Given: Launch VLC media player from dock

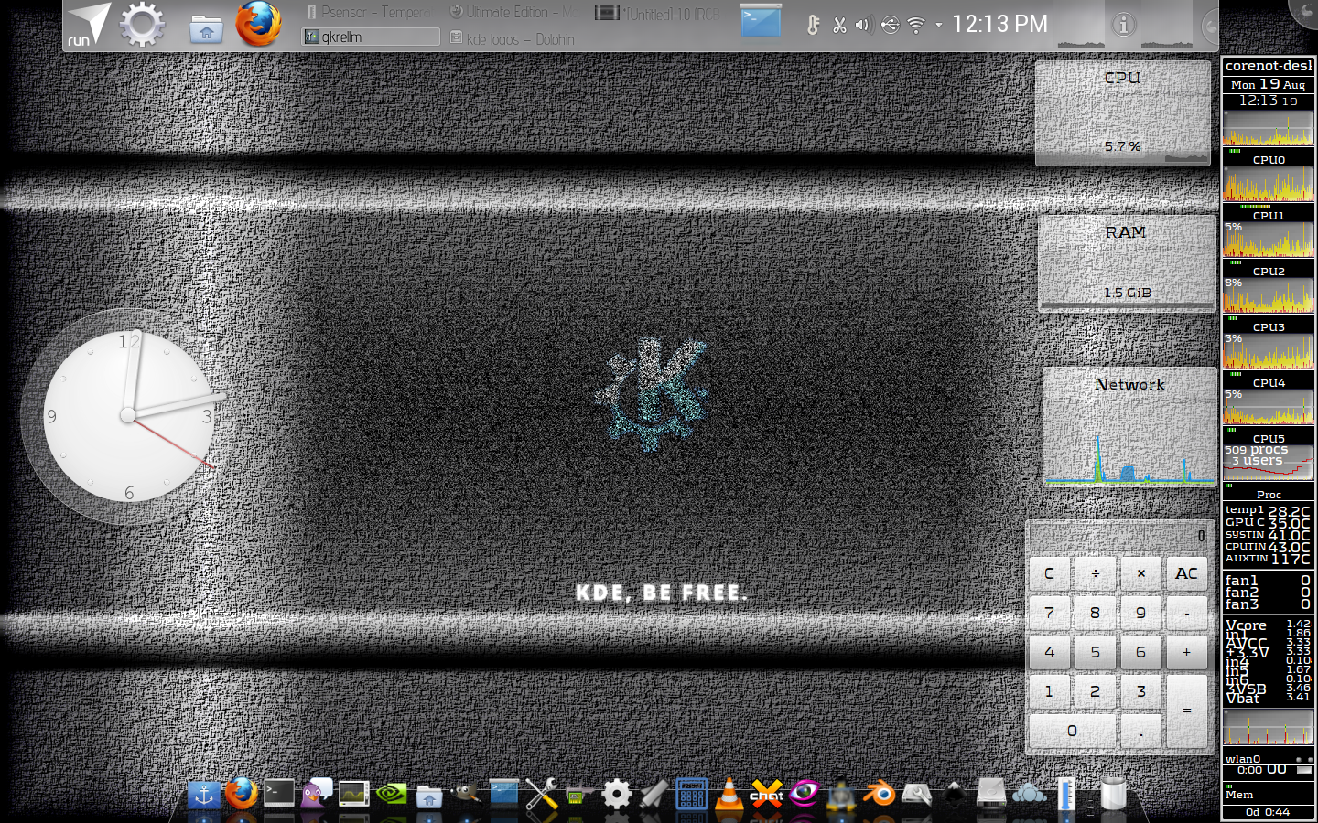Looking at the screenshot, I should (729, 793).
